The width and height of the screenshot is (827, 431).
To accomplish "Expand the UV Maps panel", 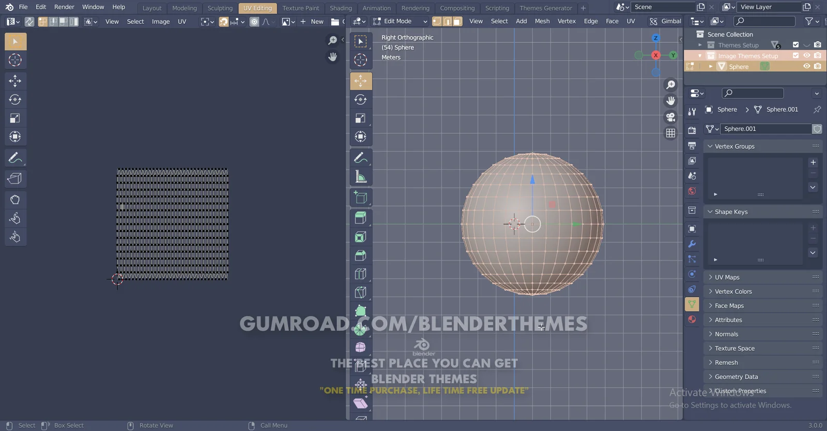I will 763,277.
